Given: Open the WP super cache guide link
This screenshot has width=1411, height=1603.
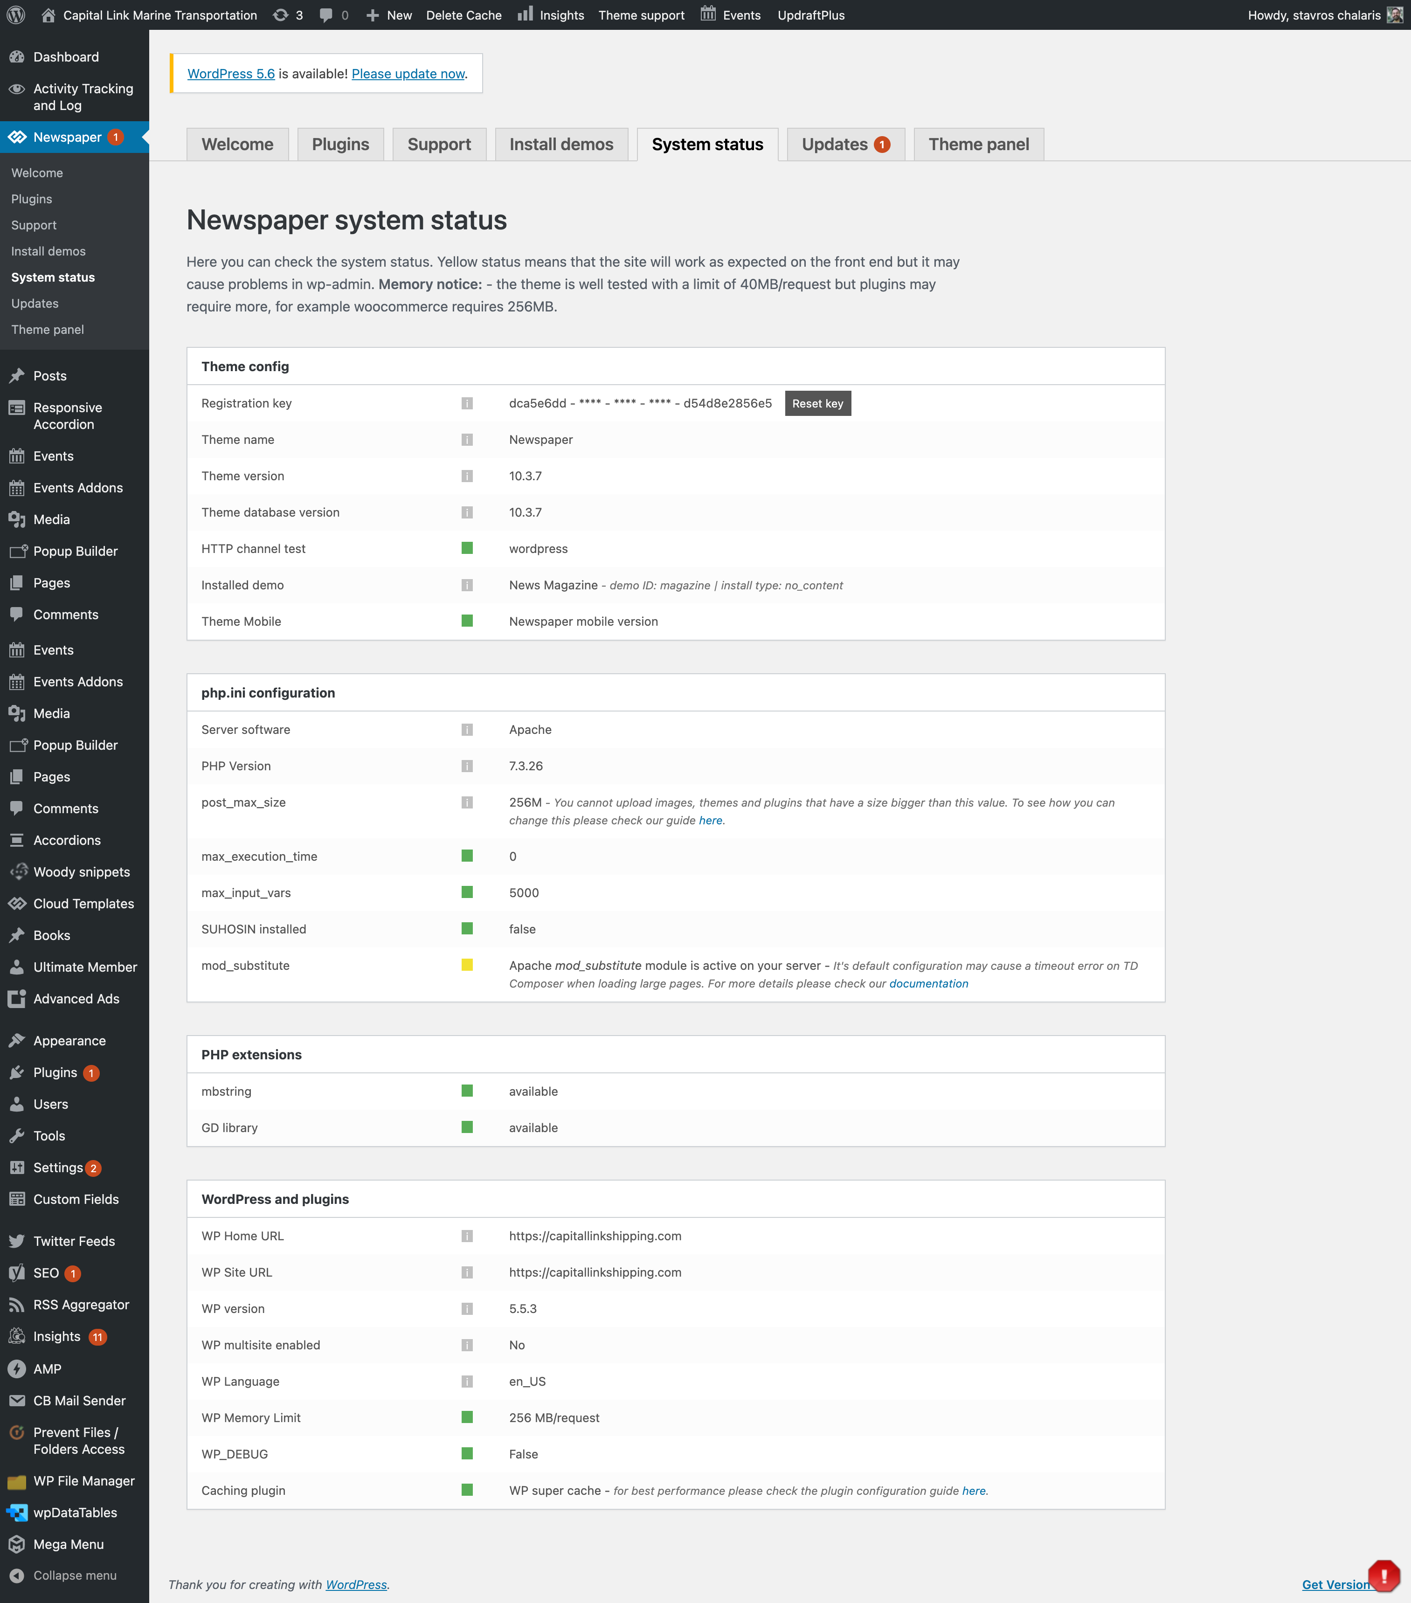Looking at the screenshot, I should click(x=973, y=1491).
